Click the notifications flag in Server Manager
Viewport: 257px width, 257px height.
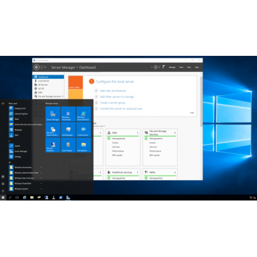(163, 67)
